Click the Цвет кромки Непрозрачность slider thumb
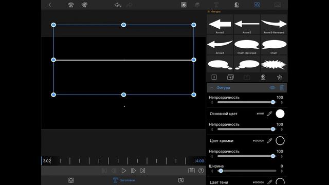Viewport: 329px width, 185px height. pyautogui.click(x=273, y=156)
